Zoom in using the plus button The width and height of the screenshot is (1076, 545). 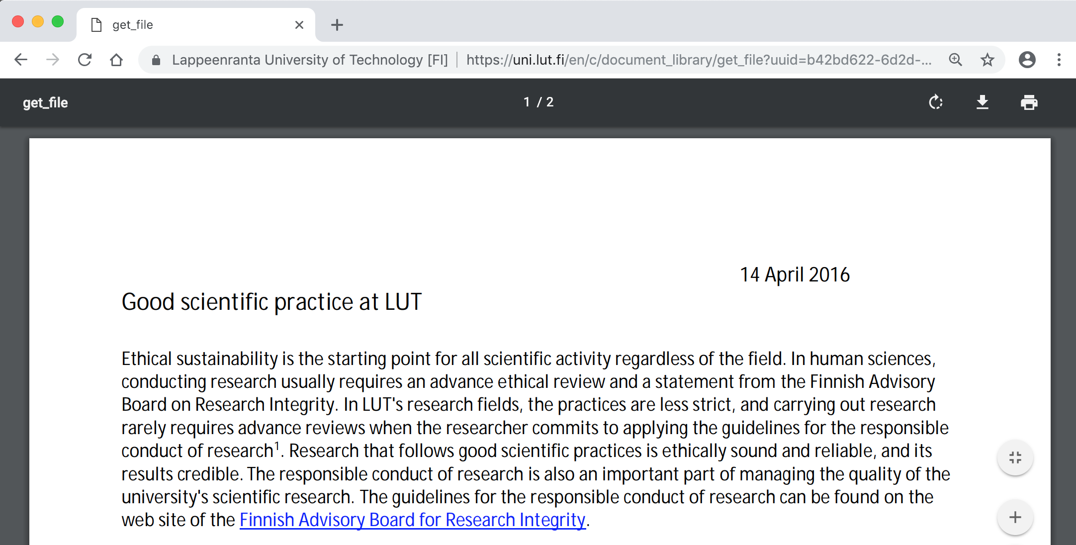point(1015,517)
